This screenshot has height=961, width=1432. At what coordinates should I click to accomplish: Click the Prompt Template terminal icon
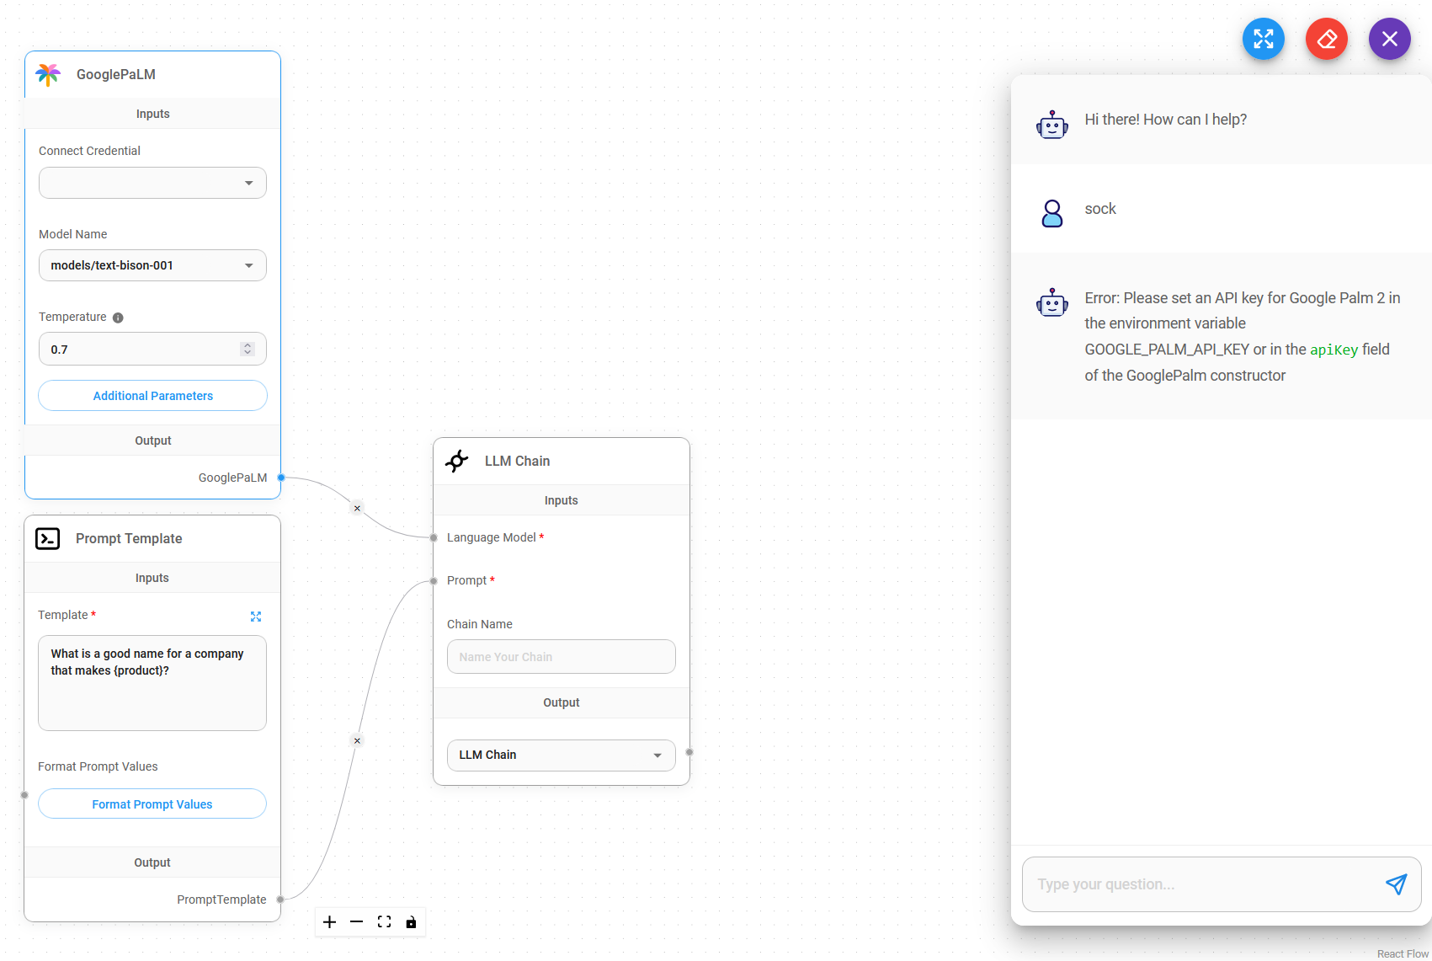[x=48, y=538]
